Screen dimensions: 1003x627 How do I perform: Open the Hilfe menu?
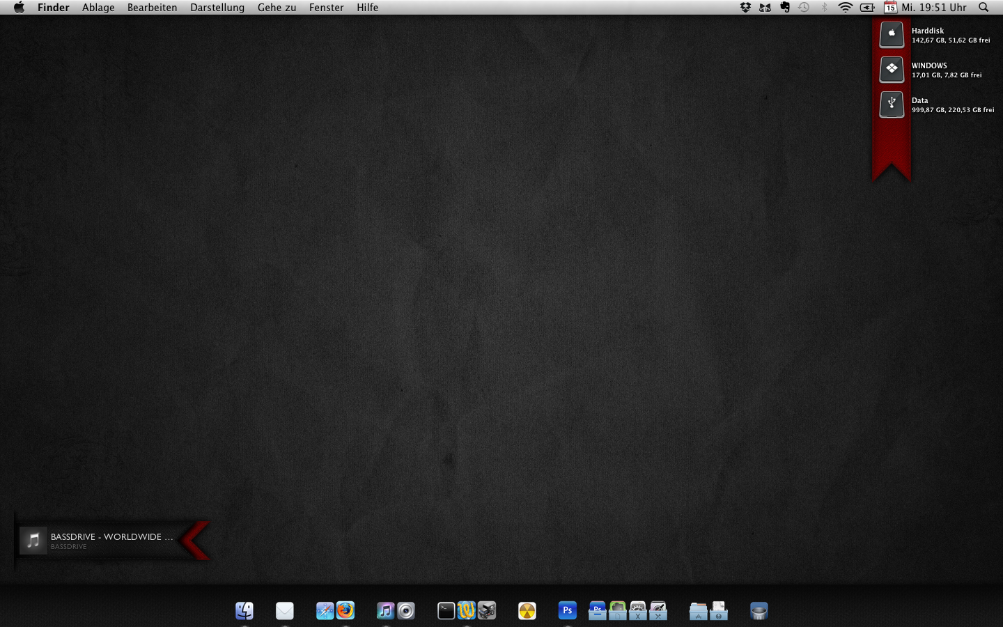click(x=367, y=7)
